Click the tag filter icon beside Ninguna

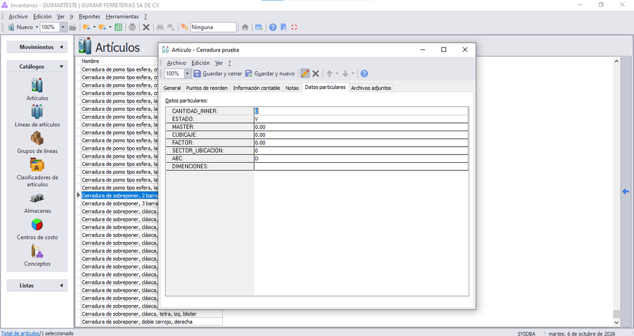(185, 27)
